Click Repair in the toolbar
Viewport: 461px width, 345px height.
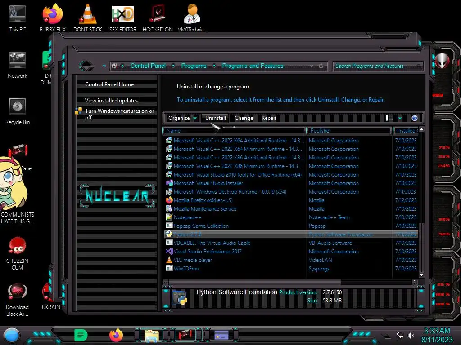click(269, 118)
